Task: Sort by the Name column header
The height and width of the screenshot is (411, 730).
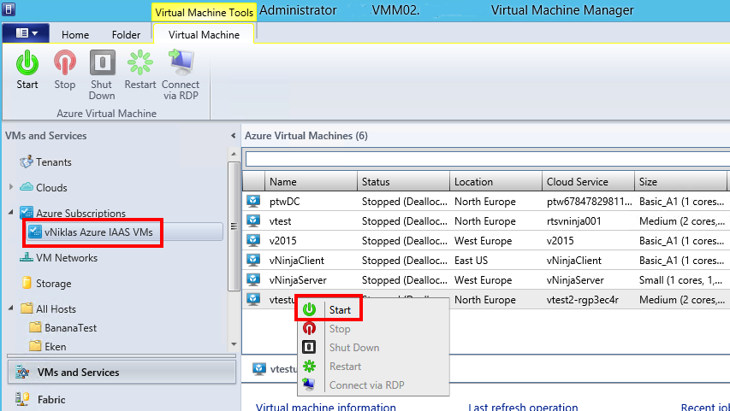Action: 311,182
